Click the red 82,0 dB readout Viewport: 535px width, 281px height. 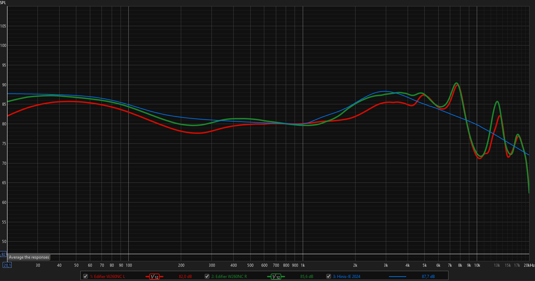185,277
